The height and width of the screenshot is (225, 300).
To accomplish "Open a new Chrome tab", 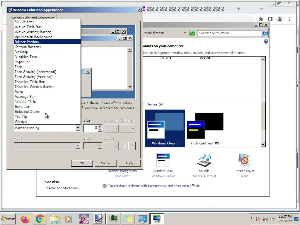I will tap(238, 9).
